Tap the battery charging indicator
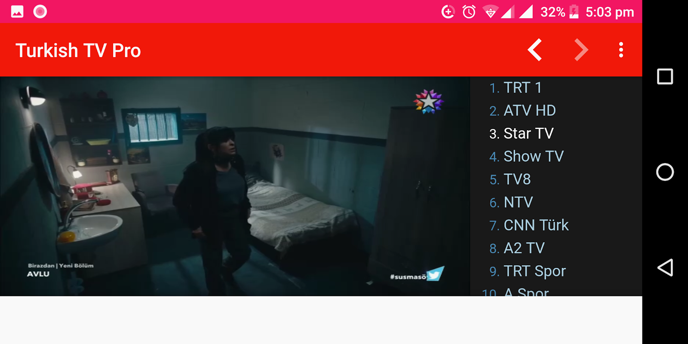 coord(574,12)
